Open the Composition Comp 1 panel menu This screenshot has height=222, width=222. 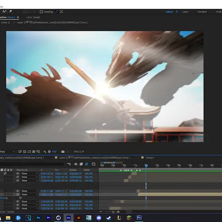18,17
